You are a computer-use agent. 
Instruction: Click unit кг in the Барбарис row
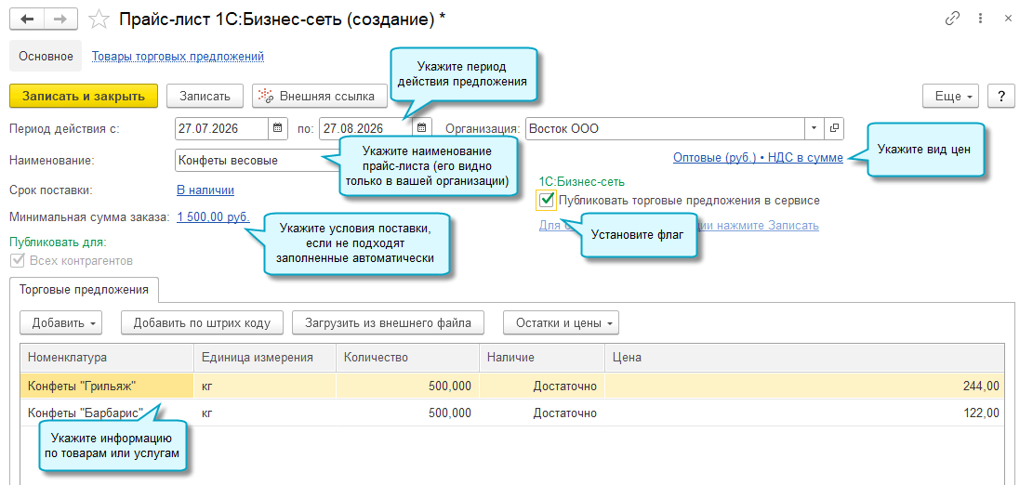click(265, 413)
